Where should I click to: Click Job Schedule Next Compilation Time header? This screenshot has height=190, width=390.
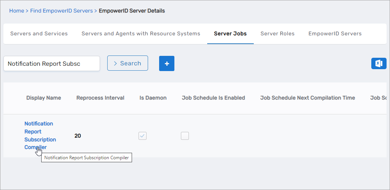[x=307, y=98]
